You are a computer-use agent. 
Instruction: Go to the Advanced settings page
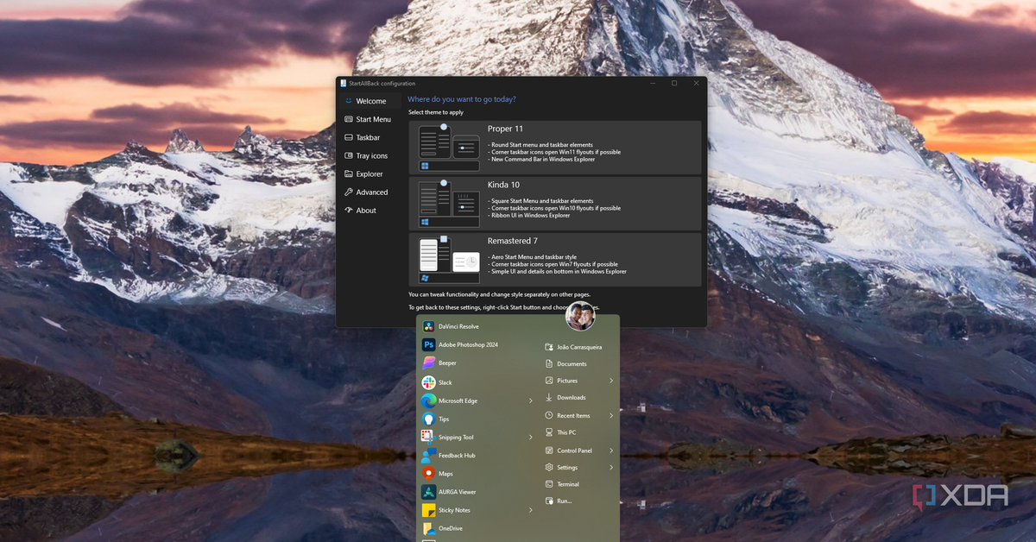(x=371, y=192)
